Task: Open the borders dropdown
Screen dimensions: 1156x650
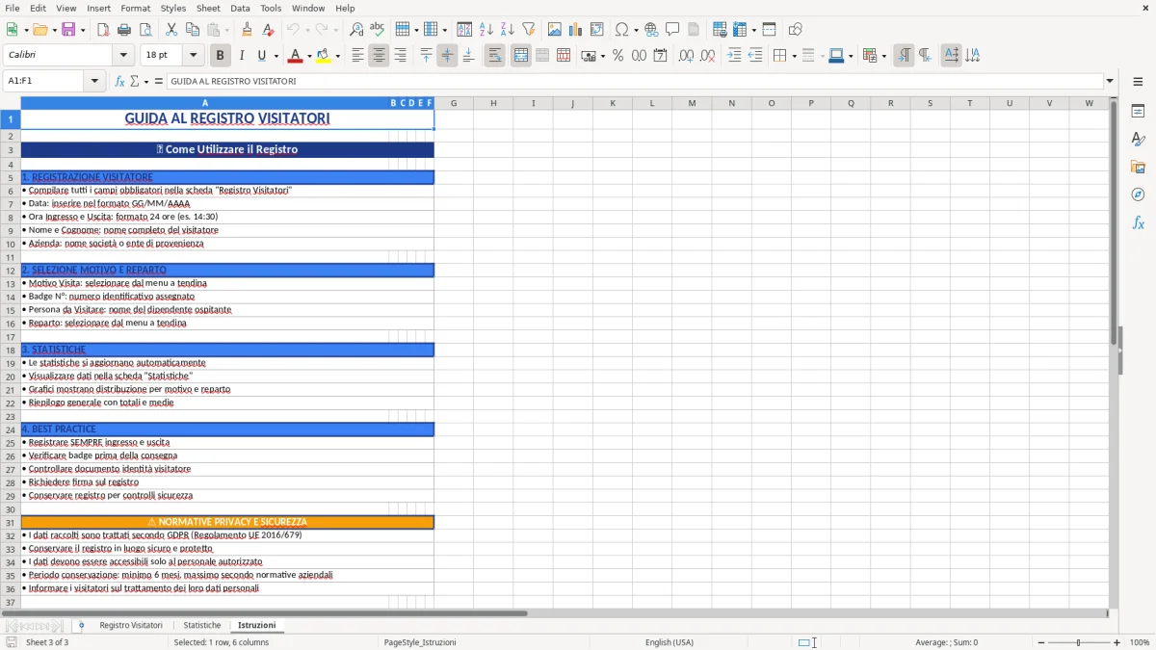Action: 793,56
